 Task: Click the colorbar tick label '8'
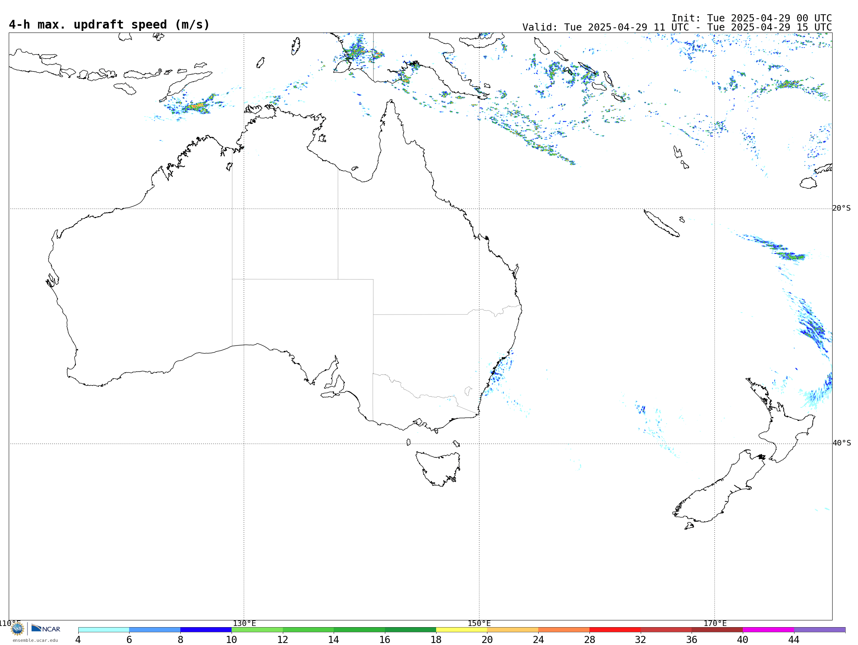click(180, 639)
